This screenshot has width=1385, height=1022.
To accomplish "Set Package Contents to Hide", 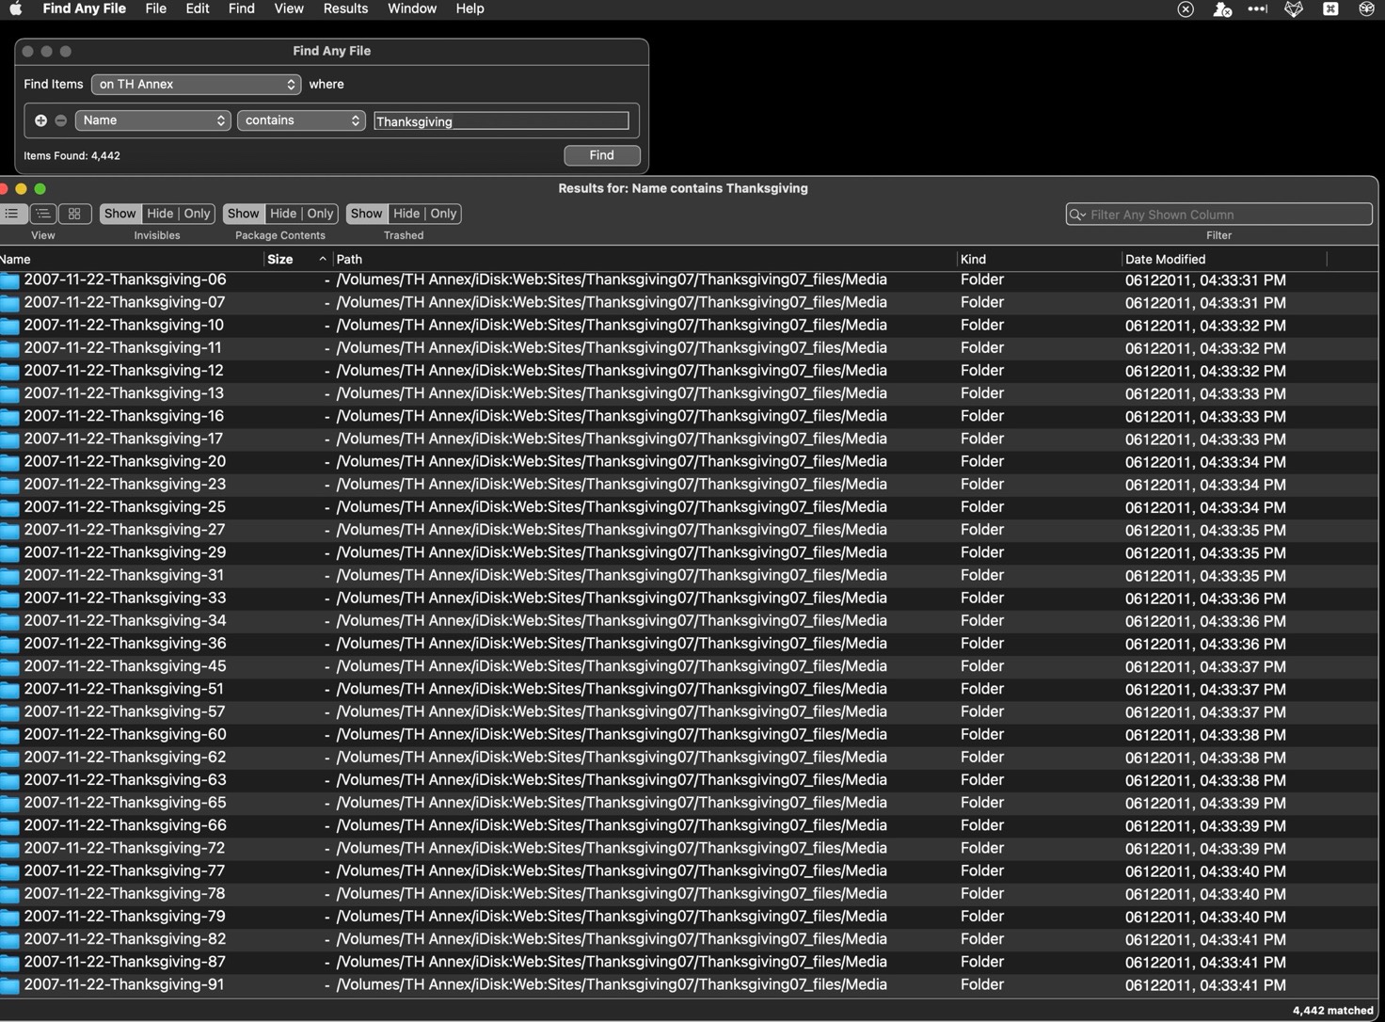I will click(283, 214).
